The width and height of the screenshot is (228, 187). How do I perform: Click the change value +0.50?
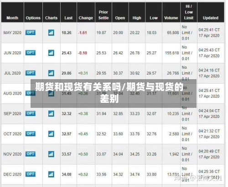83,154
